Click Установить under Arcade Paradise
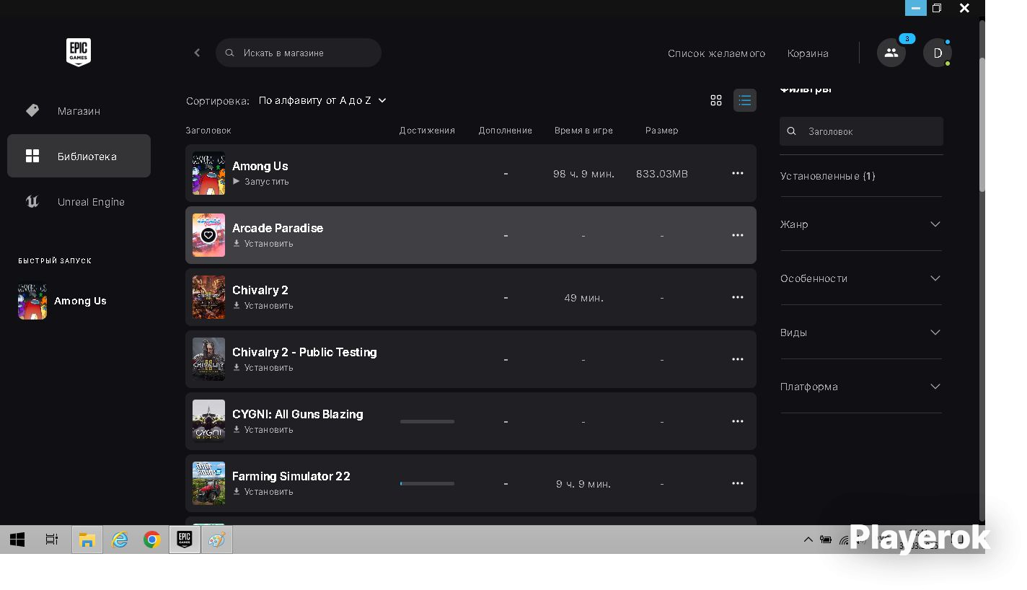 coord(263,244)
